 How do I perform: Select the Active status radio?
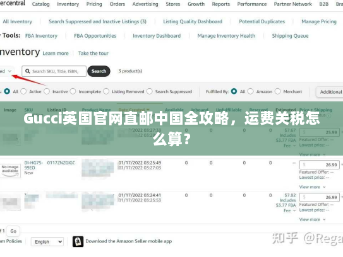[23, 91]
